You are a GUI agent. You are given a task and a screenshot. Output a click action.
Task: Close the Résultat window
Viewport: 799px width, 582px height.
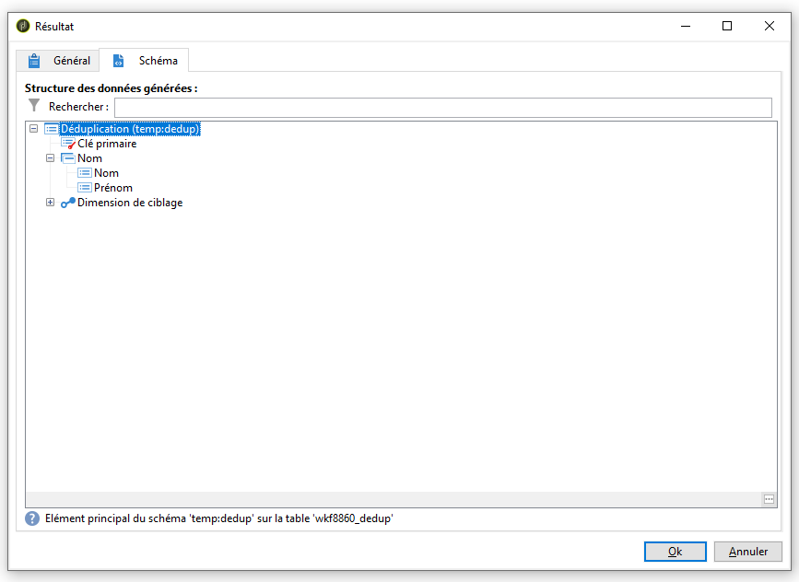click(x=770, y=26)
